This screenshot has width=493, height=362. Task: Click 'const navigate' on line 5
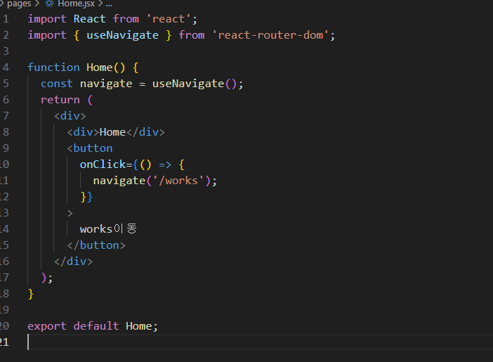(86, 84)
